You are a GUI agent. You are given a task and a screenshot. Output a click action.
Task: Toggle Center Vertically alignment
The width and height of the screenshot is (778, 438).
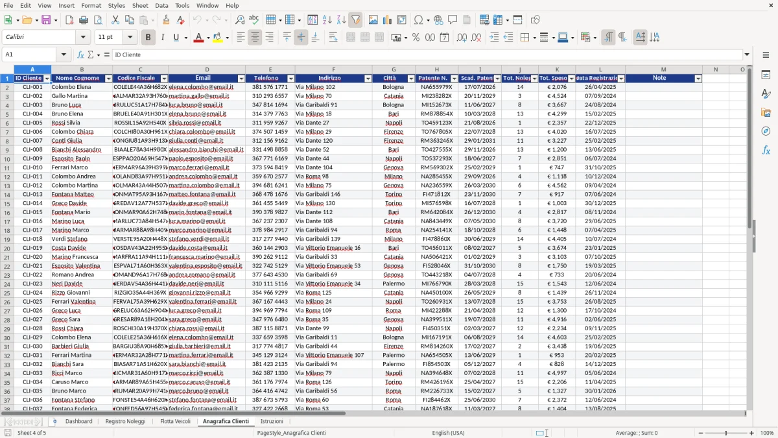point(301,38)
